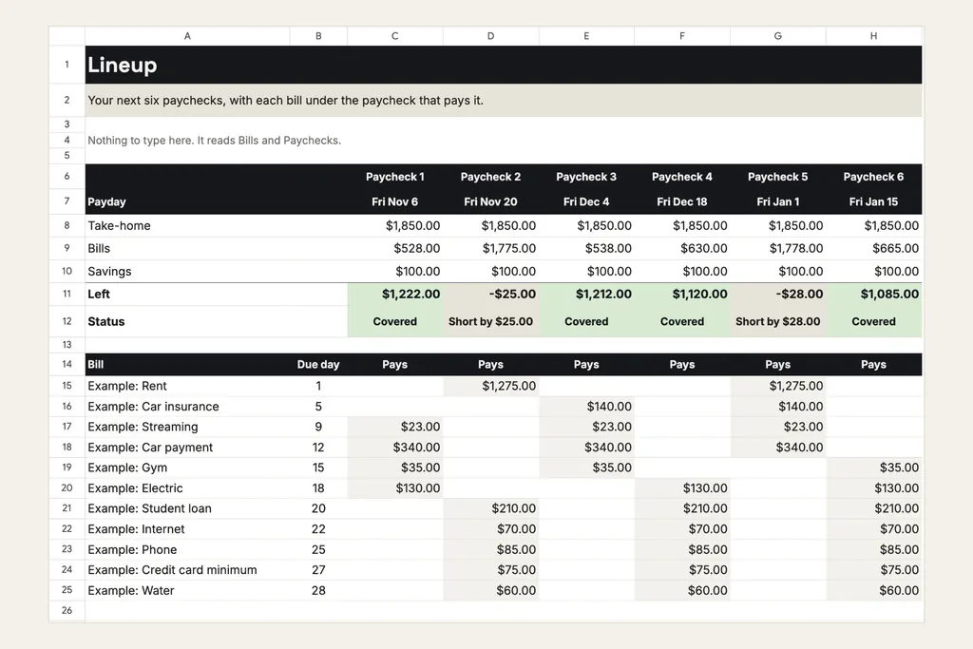Viewport: 973px width, 649px height.
Task: Click the 'Example: Rent' bill name
Action: click(x=127, y=386)
